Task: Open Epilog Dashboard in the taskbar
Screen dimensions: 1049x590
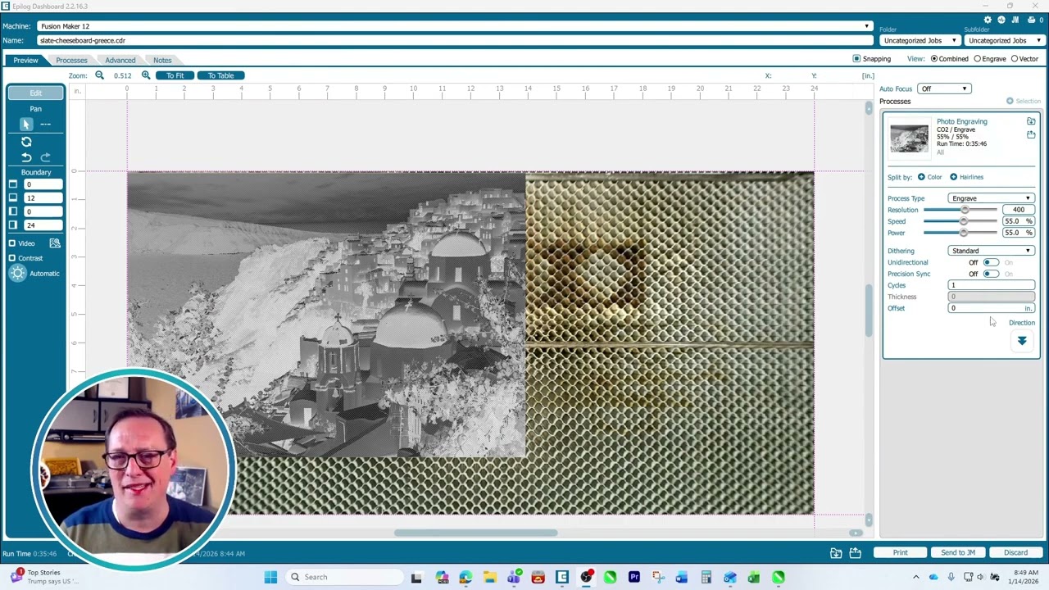Action: click(x=562, y=577)
